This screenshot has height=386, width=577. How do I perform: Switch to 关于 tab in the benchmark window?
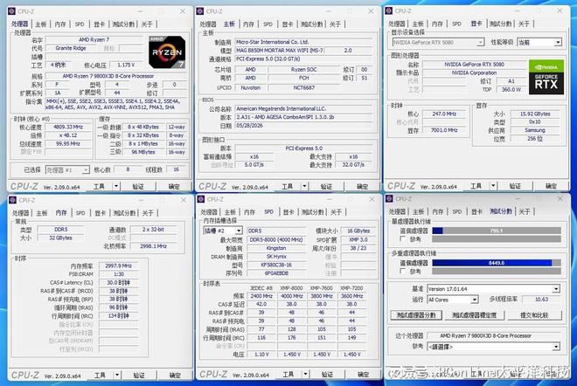525,211
